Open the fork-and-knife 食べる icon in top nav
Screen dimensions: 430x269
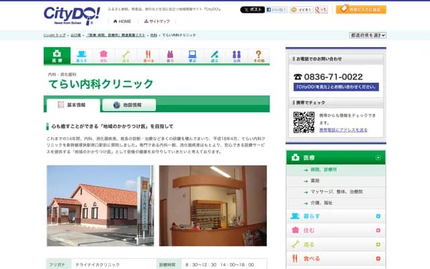click(x=148, y=56)
